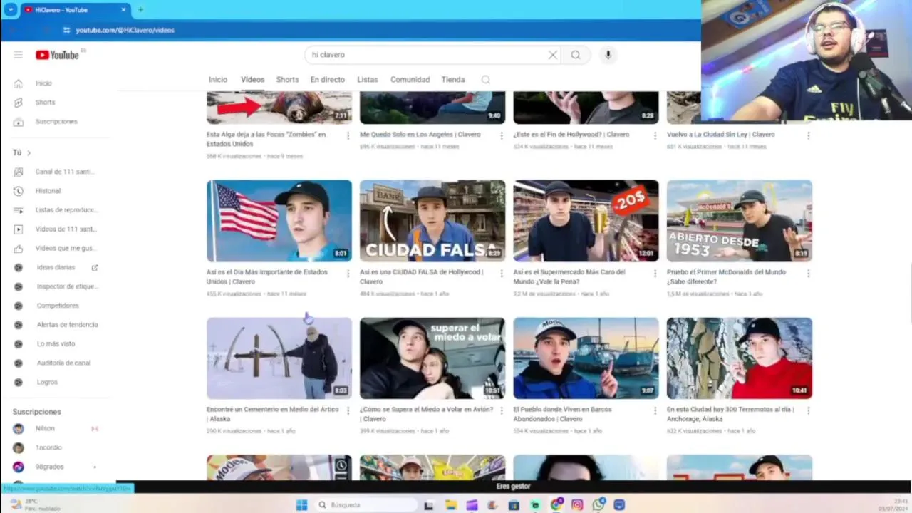Viewport: 912px width, 513px height.
Task: Open a new browser tab
Action: [140, 10]
